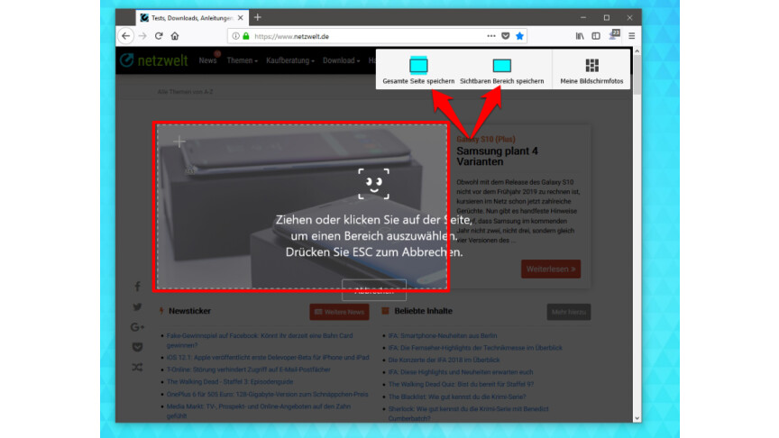The image size is (779, 438).
Task: Share via the Twitter icon
Action: tap(138, 307)
